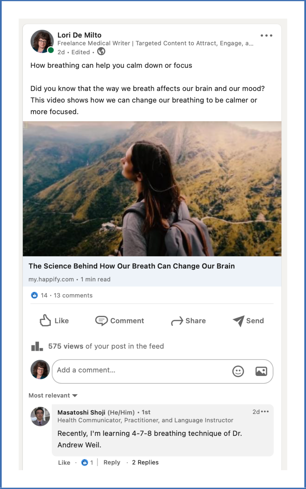
Task: Click the Add a comment input field
Action: 122,370
